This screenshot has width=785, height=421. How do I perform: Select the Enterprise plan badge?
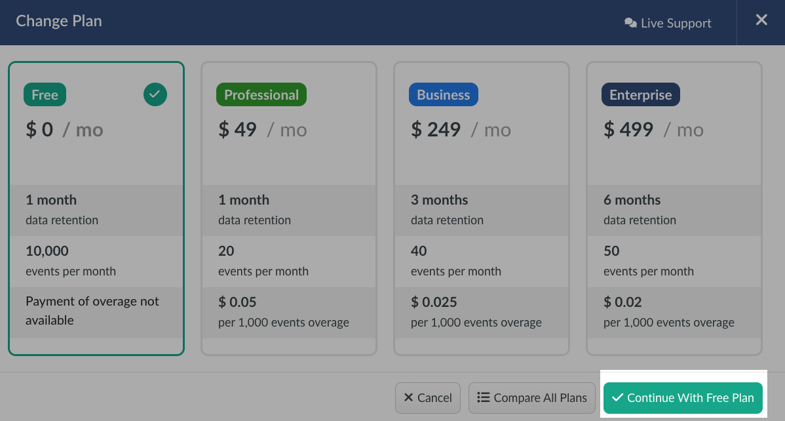pos(641,94)
